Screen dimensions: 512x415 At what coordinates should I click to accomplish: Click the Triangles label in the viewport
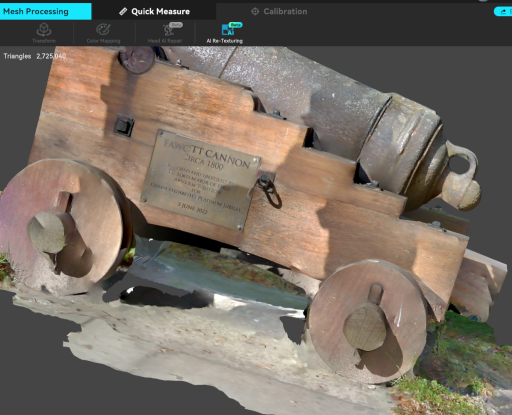click(17, 56)
